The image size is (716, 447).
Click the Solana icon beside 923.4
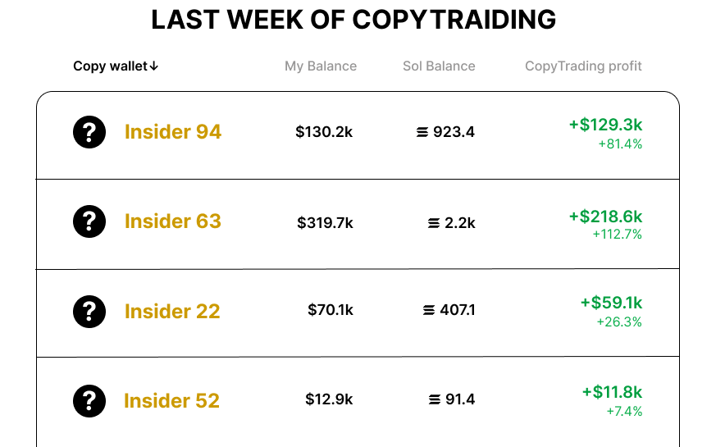tap(422, 132)
